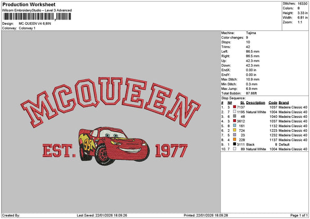This screenshot has height=219, width=310.
Task: Click thread code '1040' in row 3
Action: [273, 117]
